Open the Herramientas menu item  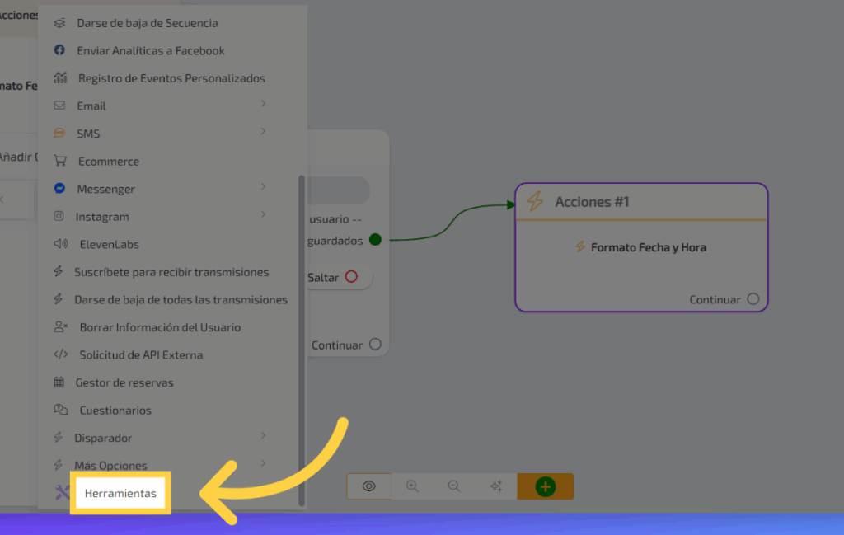(x=120, y=493)
